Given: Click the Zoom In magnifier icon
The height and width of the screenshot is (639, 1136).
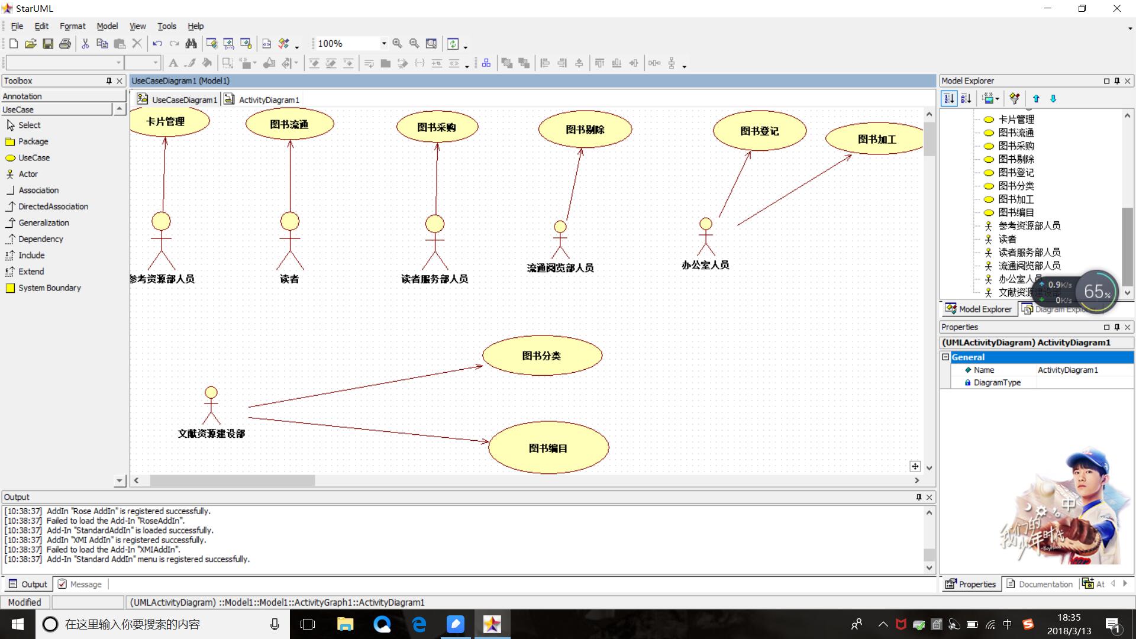Looking at the screenshot, I should coord(397,44).
